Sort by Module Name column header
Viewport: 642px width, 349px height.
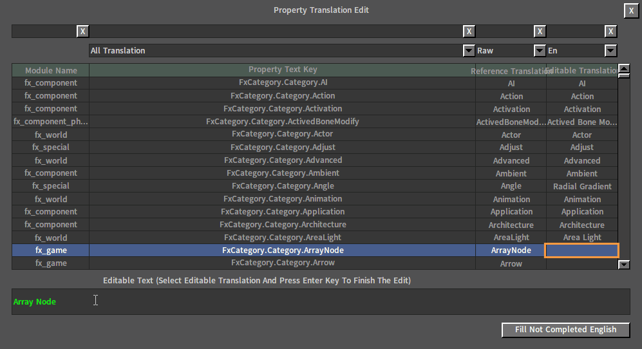point(51,70)
